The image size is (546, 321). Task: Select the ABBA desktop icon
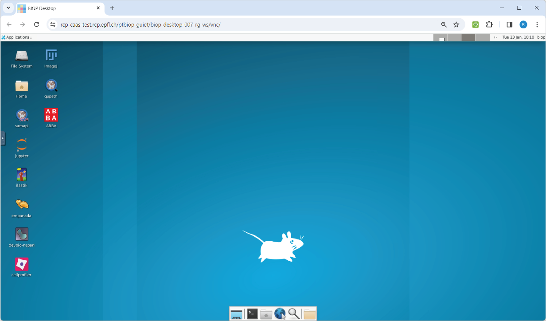[51, 115]
